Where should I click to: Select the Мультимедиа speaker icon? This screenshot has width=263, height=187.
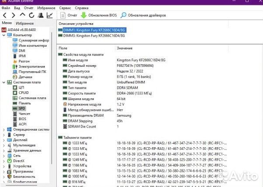pos(10,145)
